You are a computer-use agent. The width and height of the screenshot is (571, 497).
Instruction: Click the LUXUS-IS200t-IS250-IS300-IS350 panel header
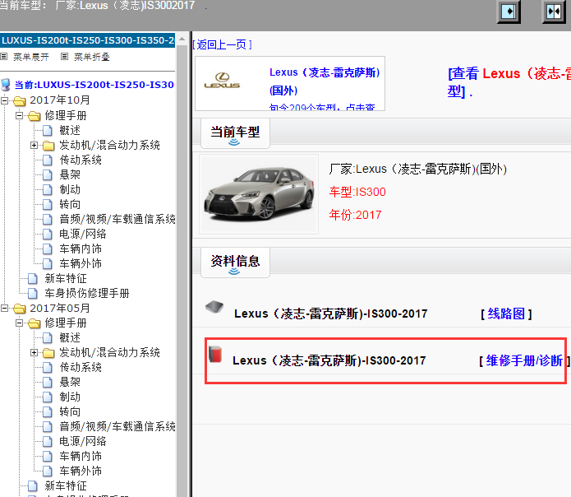(x=87, y=40)
